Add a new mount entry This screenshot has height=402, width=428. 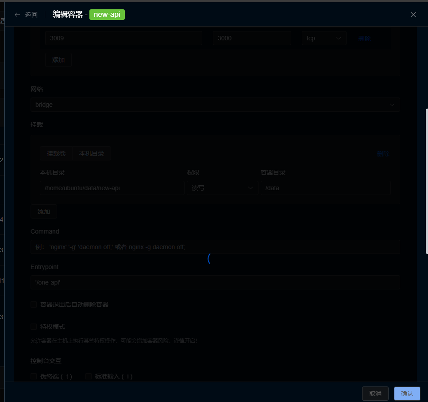point(44,211)
